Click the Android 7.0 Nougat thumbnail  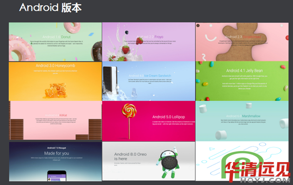(x=55, y=162)
